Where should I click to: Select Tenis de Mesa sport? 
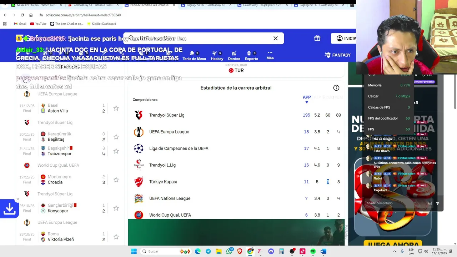click(x=194, y=55)
